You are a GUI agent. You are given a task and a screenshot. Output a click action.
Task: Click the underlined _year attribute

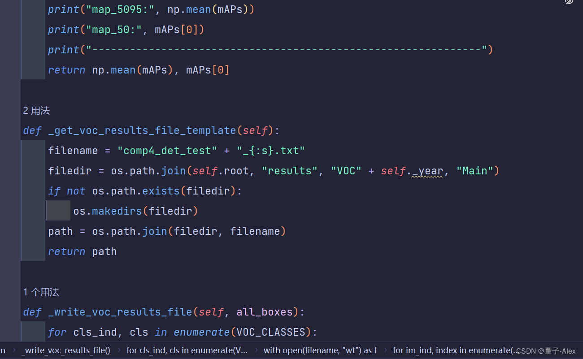click(427, 171)
